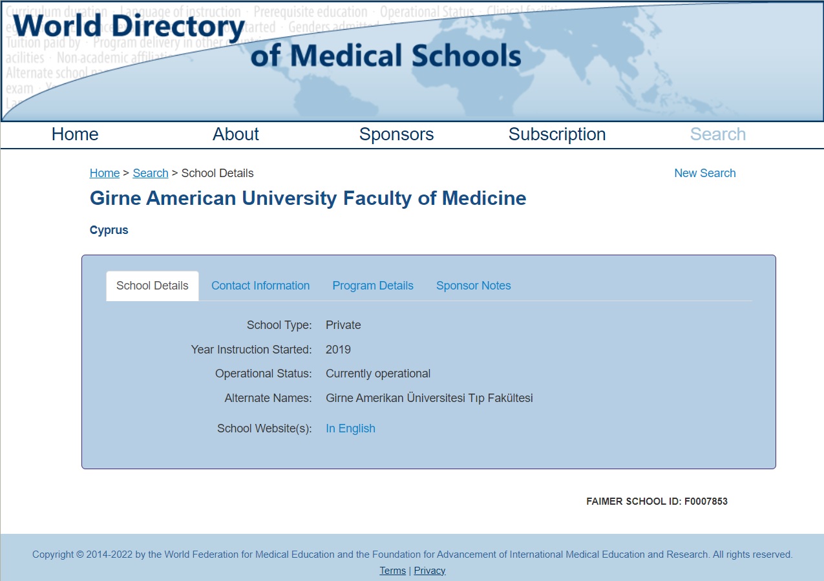Click the alternate name Girne Amerikan Üniversitesi Tıp Fakültesi
This screenshot has width=824, height=581.
pyautogui.click(x=429, y=398)
